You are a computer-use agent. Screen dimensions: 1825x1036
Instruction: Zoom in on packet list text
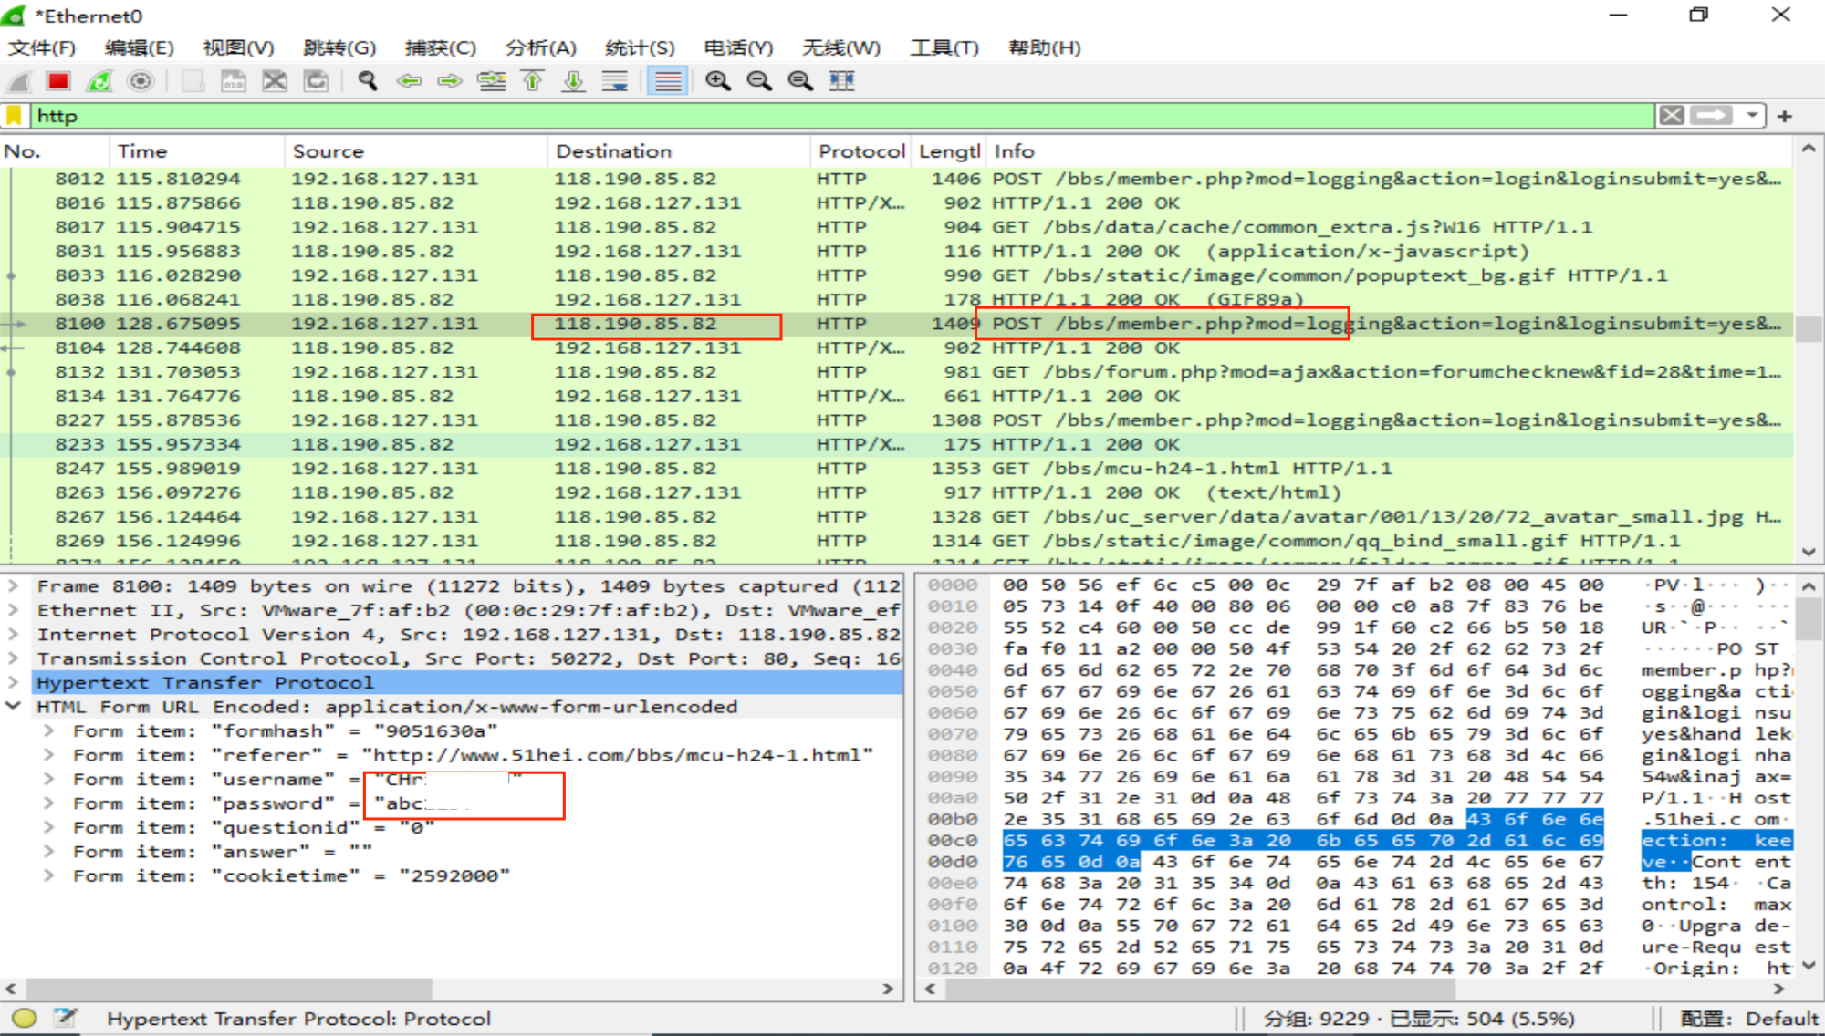tap(718, 81)
